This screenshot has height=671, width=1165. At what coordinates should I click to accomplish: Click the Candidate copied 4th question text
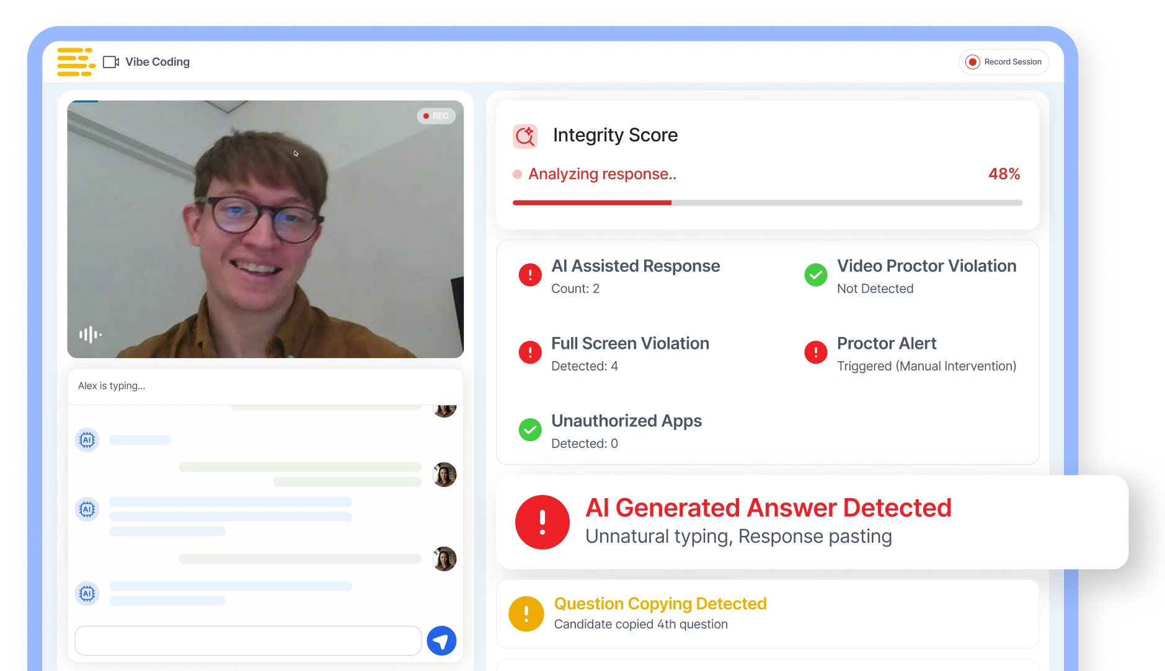click(x=641, y=624)
